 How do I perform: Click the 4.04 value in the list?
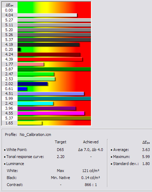click(x=9, y=15)
